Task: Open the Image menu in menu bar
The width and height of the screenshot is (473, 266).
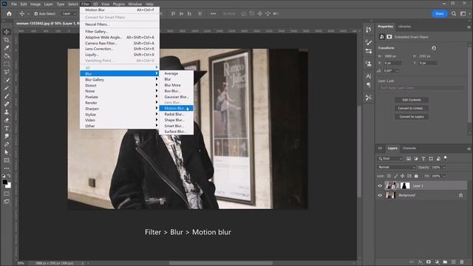Action: [x=35, y=4]
